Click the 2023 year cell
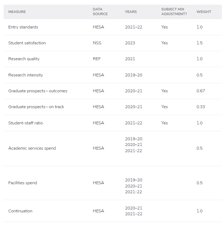Screen dimensions: 224x225 point(130,43)
